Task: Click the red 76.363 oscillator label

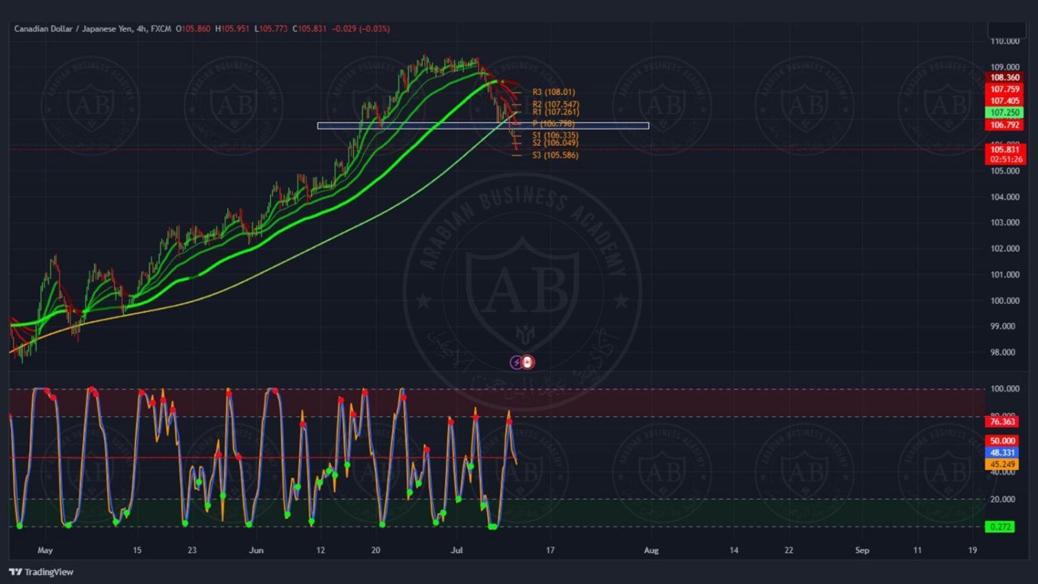Action: [x=1002, y=421]
